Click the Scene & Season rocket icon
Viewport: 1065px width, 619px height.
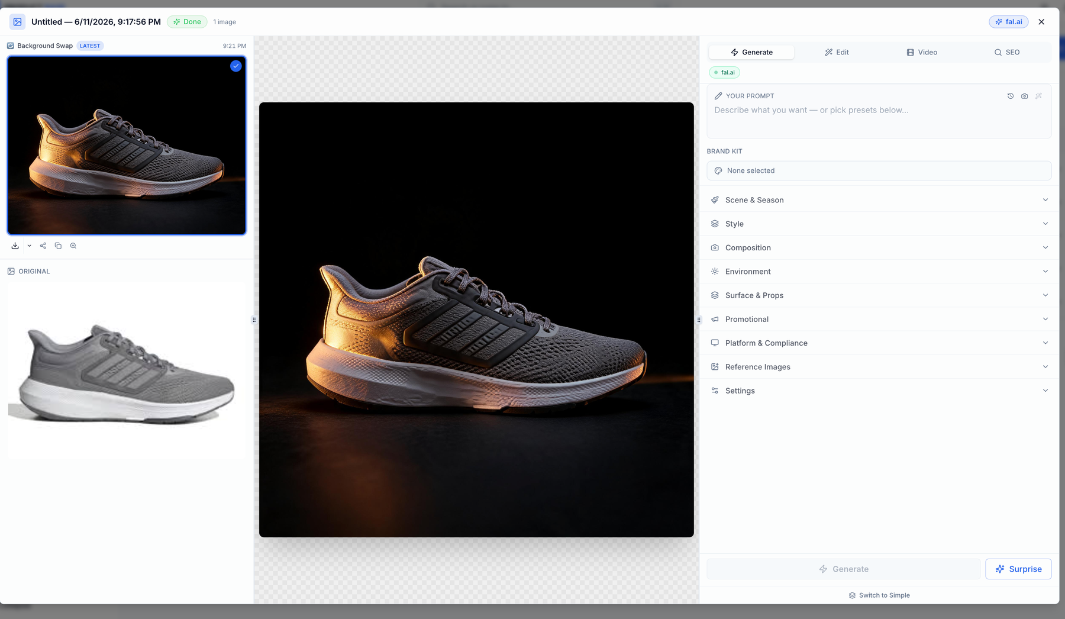pyautogui.click(x=715, y=200)
